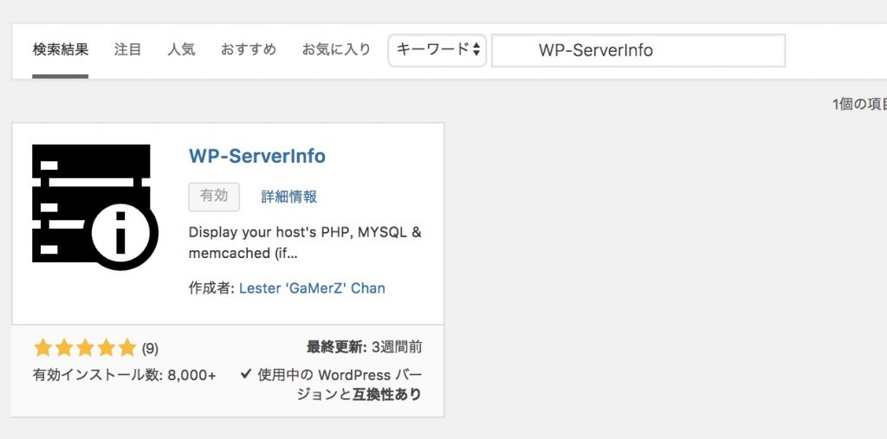Switch to the 検索結果 tab

61,49
